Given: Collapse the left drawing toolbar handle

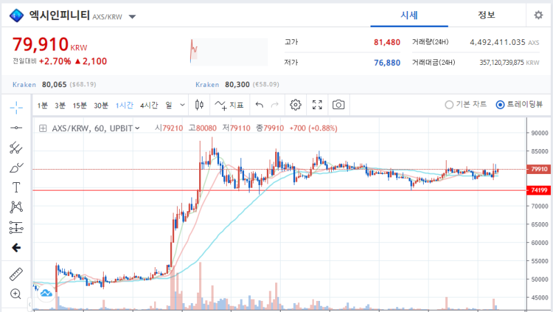Looking at the screenshot, I should tap(30, 304).
